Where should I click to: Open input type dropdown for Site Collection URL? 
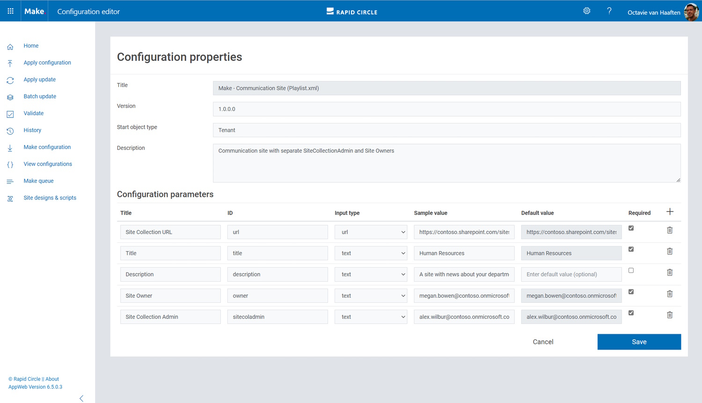click(x=371, y=232)
